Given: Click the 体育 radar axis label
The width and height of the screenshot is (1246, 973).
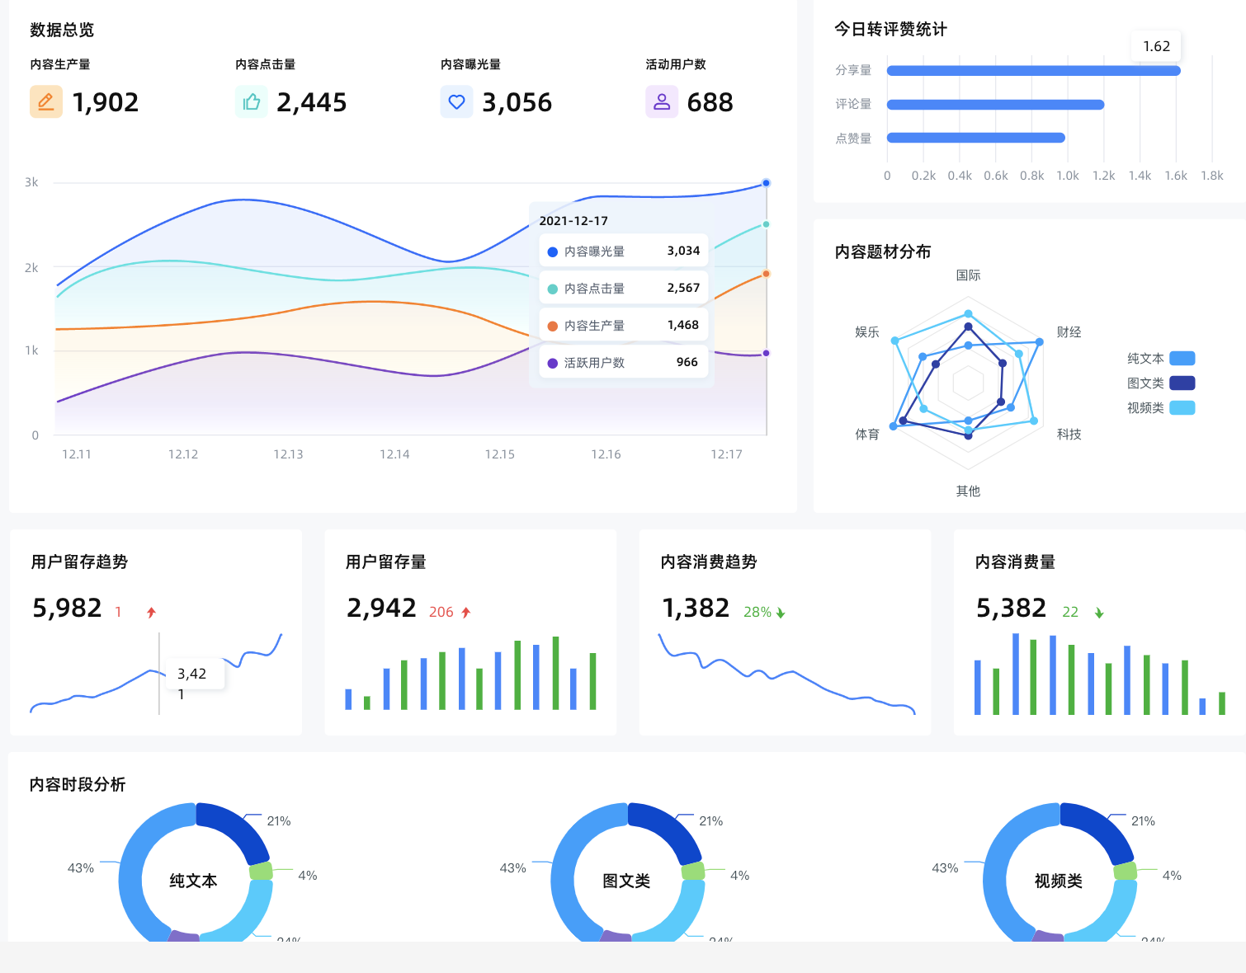Looking at the screenshot, I should pos(867,434).
